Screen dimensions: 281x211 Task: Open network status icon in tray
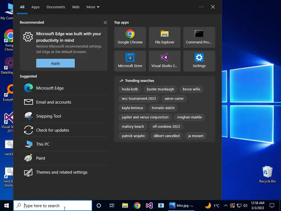239,206
